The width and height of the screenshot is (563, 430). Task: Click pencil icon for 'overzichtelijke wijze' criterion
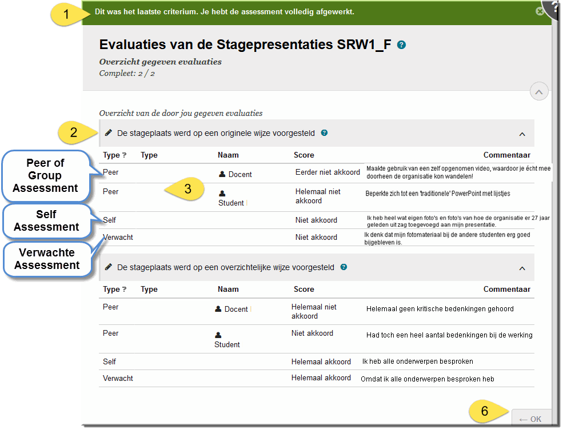(x=108, y=267)
